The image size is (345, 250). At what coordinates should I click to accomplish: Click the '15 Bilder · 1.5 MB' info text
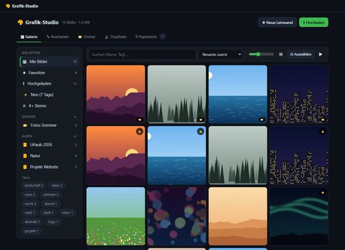tap(76, 22)
